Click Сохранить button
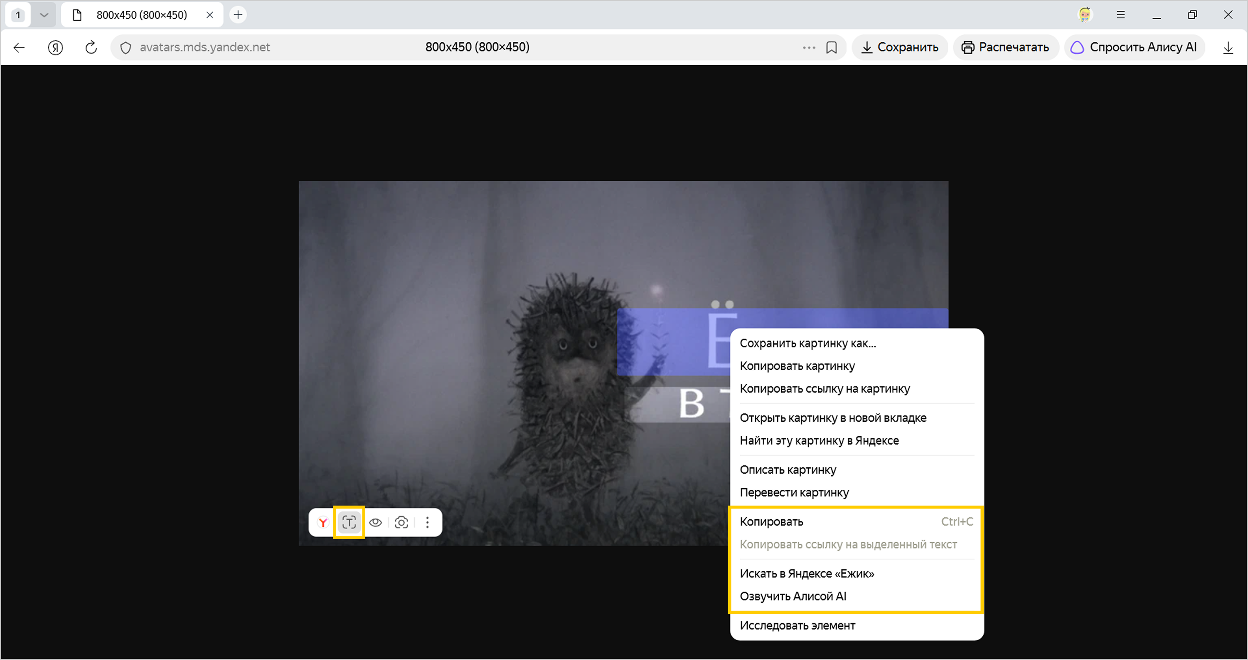Viewport: 1248px width, 660px height. (900, 47)
